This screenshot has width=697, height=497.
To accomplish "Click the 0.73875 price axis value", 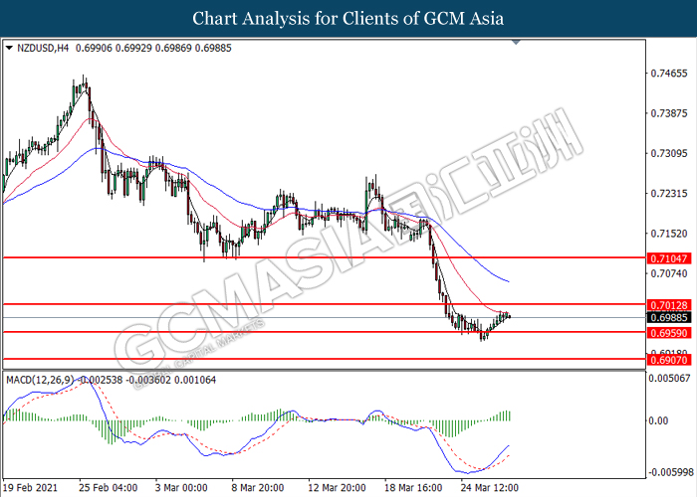I will tap(668, 113).
